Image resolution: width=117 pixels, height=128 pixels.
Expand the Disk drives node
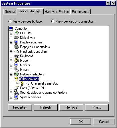pos(11,38)
